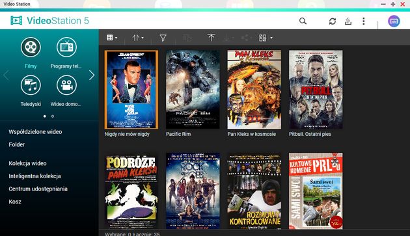Minimize the Video Station window
Image resolution: width=410 pixels, height=236 pixels.
(x=383, y=4)
